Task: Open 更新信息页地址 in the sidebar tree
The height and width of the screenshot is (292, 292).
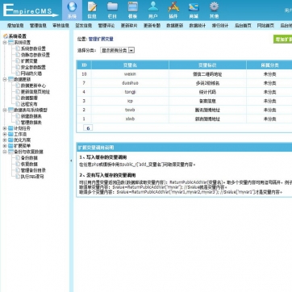Action: tap(35, 92)
